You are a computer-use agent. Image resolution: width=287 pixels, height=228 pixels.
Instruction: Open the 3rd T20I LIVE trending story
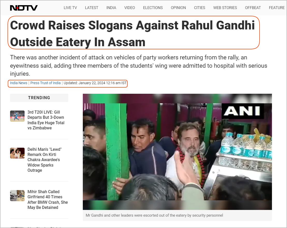click(46, 120)
